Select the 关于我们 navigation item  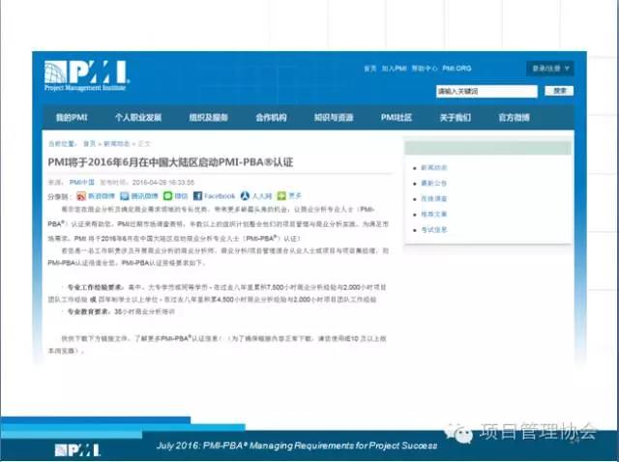(x=456, y=118)
